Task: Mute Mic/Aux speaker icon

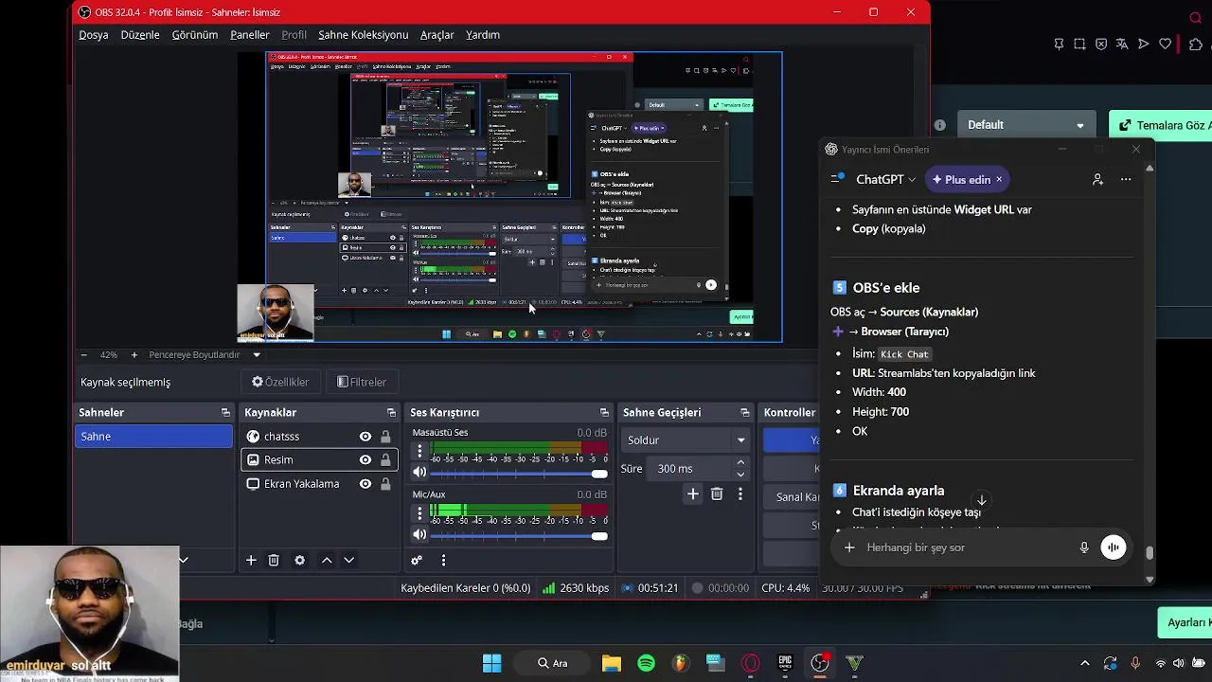Action: pos(419,534)
